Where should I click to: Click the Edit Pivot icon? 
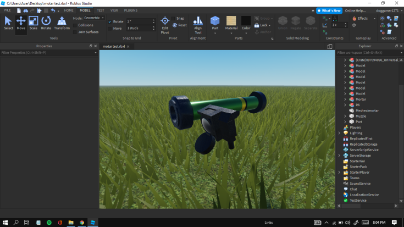coord(165,25)
